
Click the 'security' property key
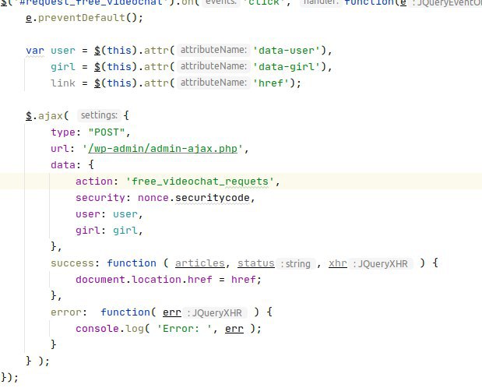pyautogui.click(x=100, y=198)
